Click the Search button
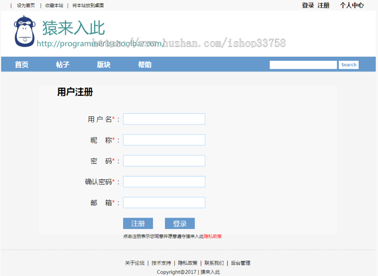Image resolution: width=378 pixels, height=276 pixels. pyautogui.click(x=349, y=65)
